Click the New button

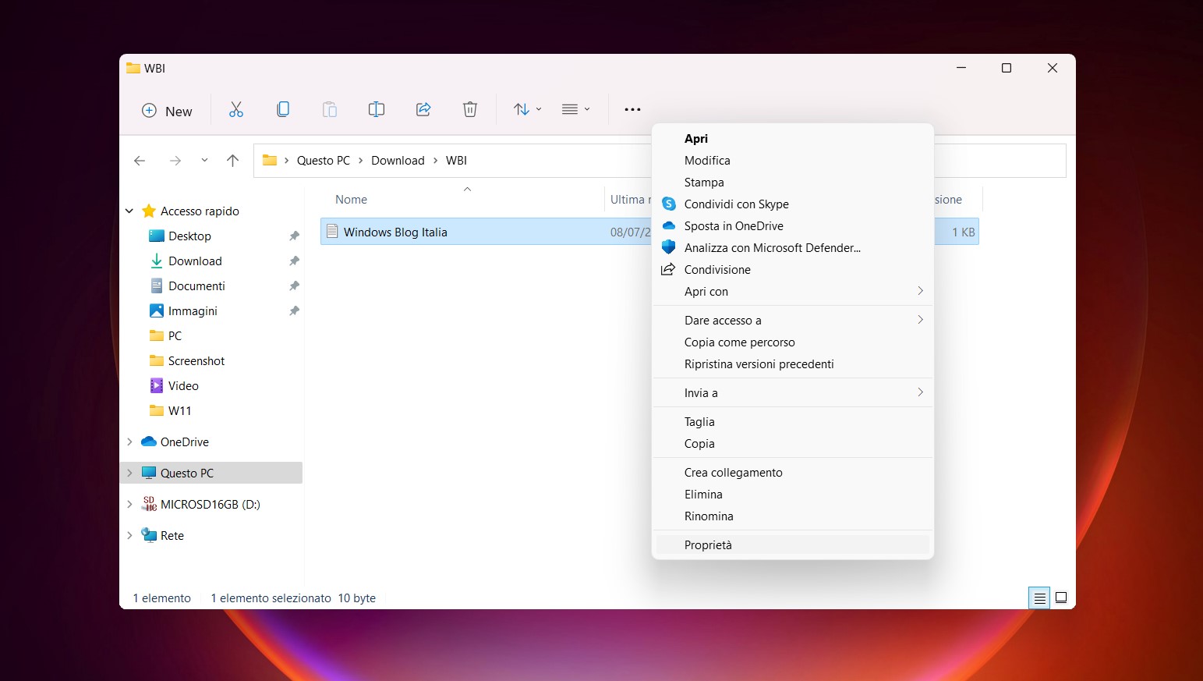tap(167, 111)
